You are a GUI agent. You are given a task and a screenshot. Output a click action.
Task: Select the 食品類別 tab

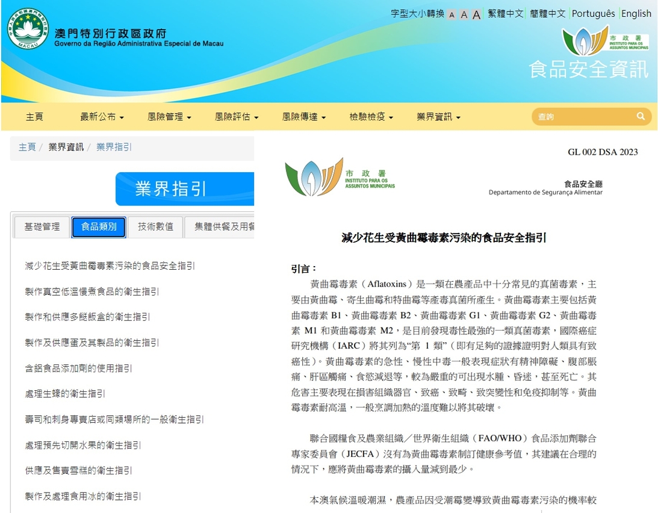99,227
